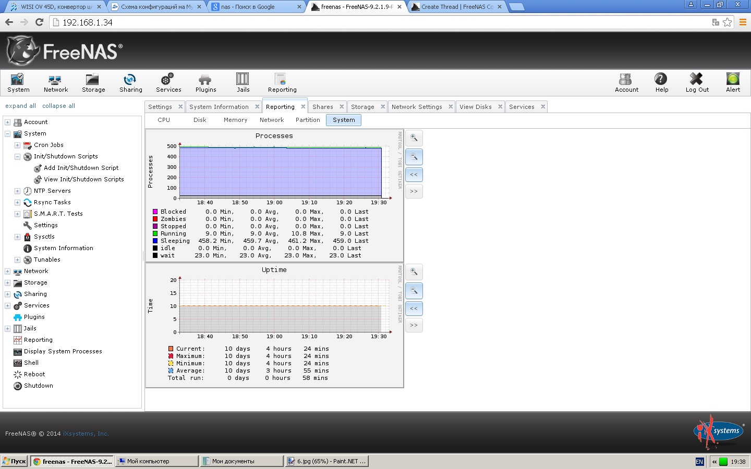This screenshot has height=469, width=751.
Task: Expand the Network tree node
Action: tap(7, 271)
